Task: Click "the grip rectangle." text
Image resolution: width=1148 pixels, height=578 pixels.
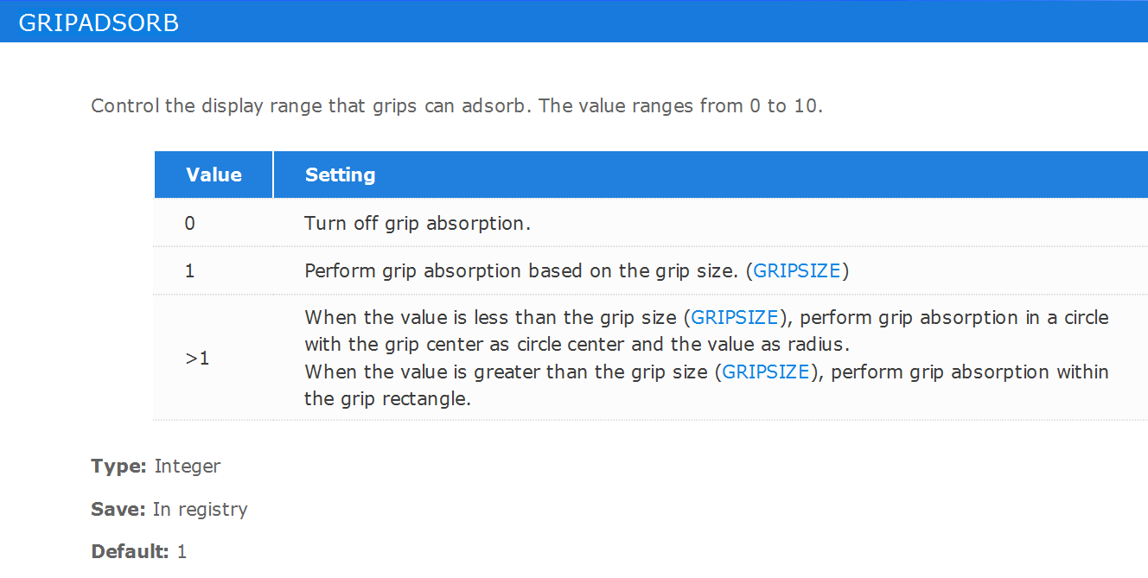Action: pos(387,400)
